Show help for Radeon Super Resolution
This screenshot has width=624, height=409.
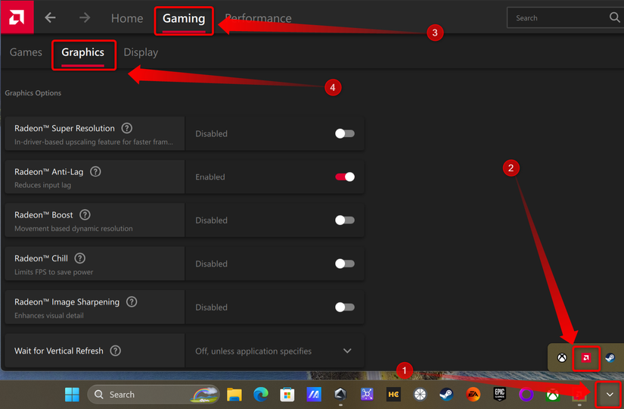[126, 128]
